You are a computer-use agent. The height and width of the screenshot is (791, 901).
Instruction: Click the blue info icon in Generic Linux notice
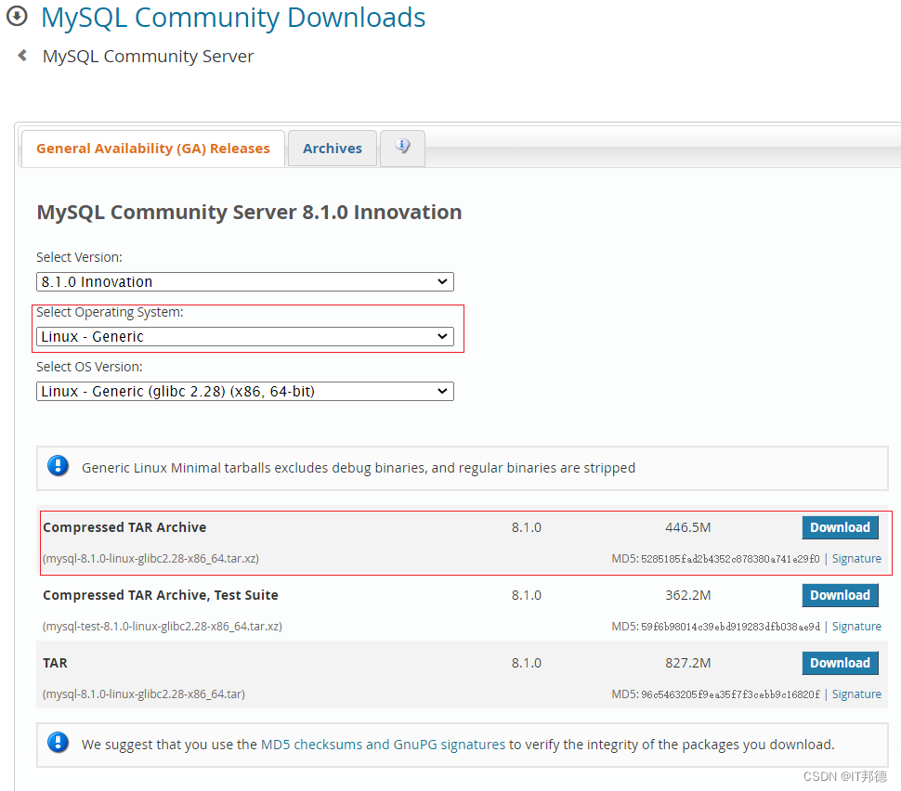click(x=58, y=466)
